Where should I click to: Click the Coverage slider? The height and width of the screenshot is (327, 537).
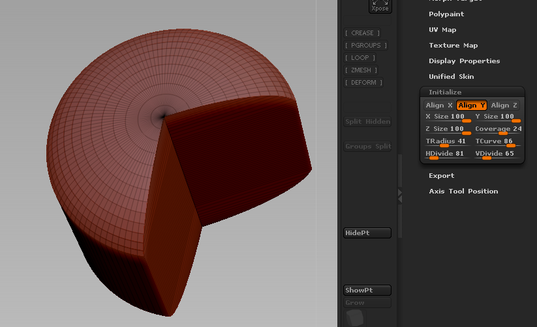click(498, 130)
